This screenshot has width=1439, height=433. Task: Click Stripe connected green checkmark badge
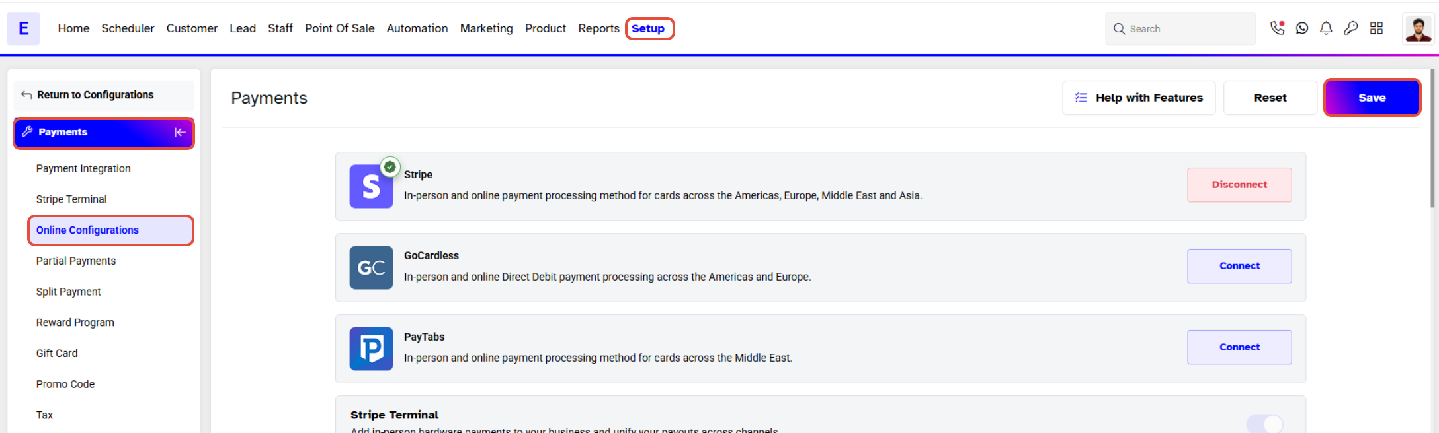(x=390, y=167)
